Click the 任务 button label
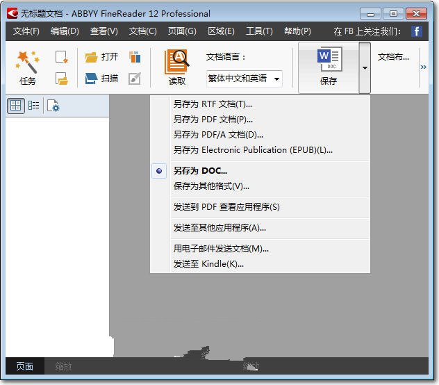The width and height of the screenshot is (439, 385). tap(28, 81)
